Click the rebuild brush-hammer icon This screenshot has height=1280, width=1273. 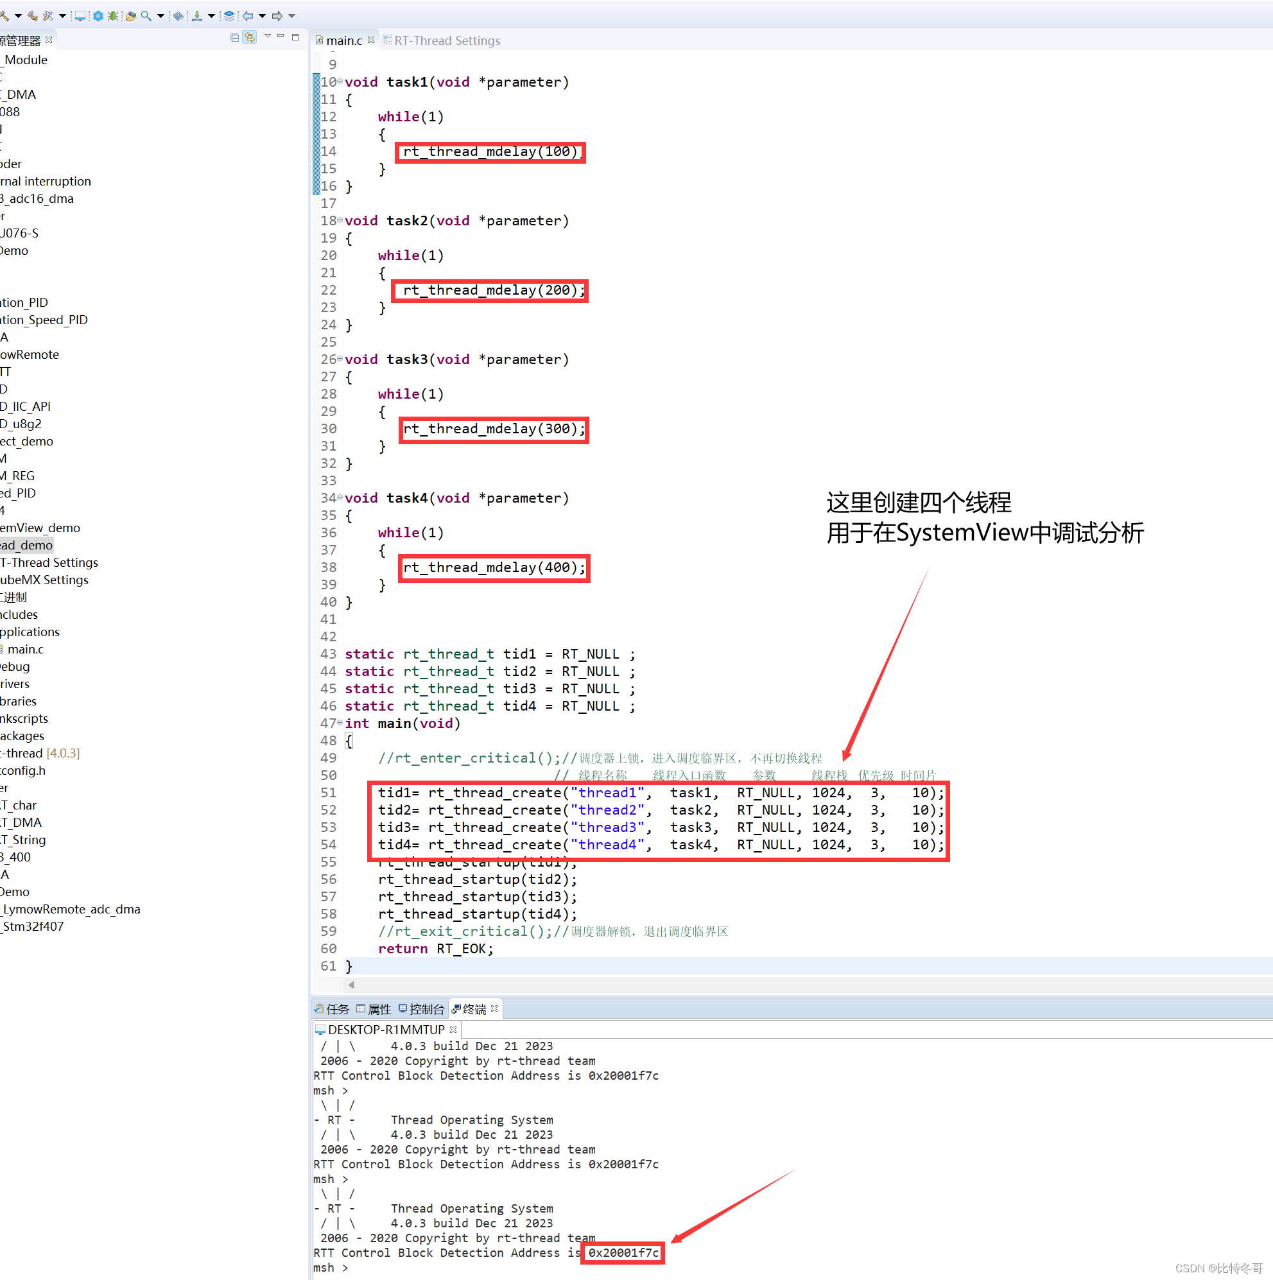click(x=33, y=16)
